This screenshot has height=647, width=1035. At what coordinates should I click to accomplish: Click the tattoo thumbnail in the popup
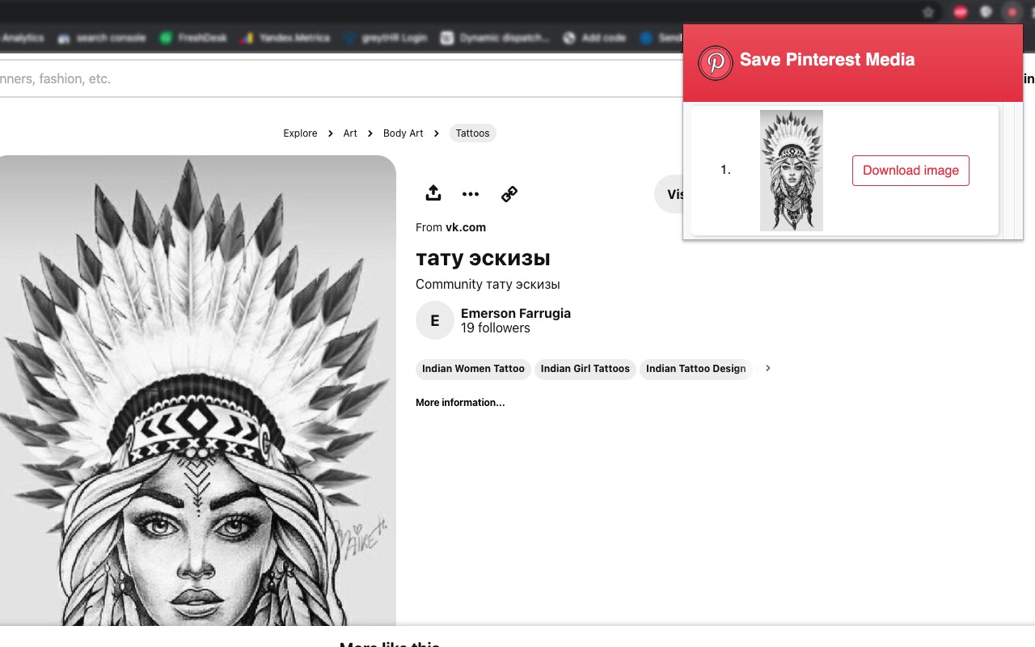pos(791,171)
